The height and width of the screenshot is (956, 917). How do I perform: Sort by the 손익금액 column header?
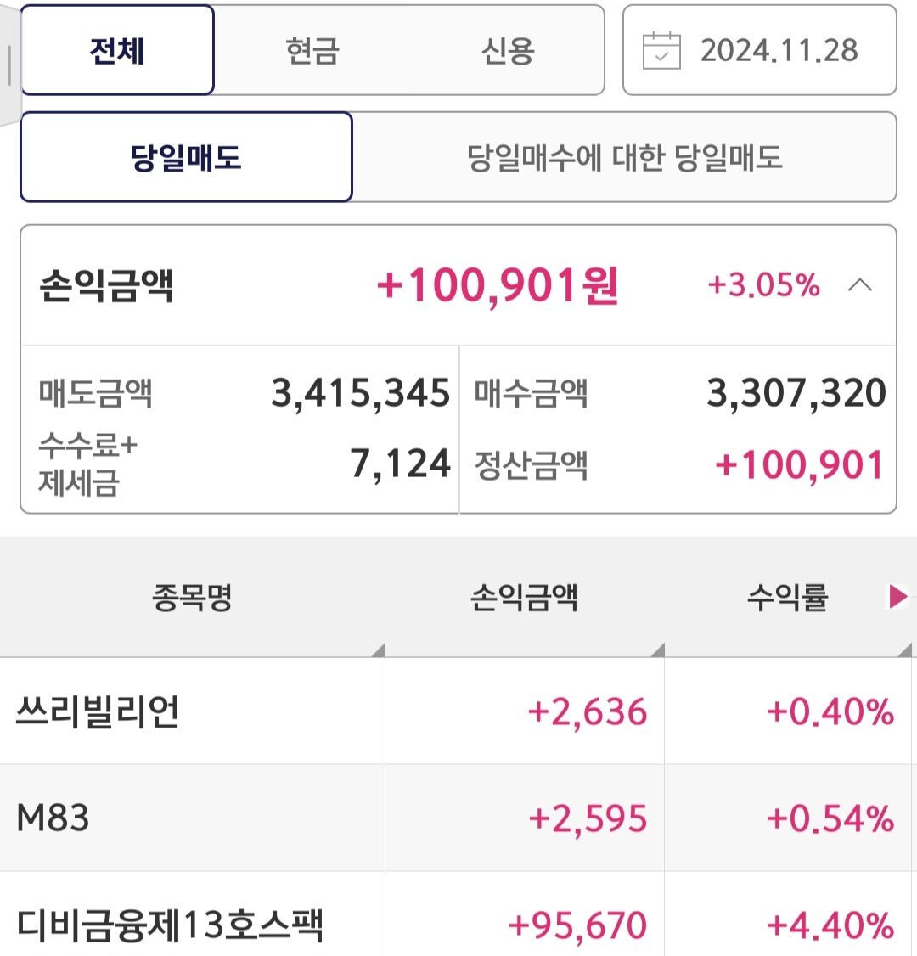click(524, 598)
